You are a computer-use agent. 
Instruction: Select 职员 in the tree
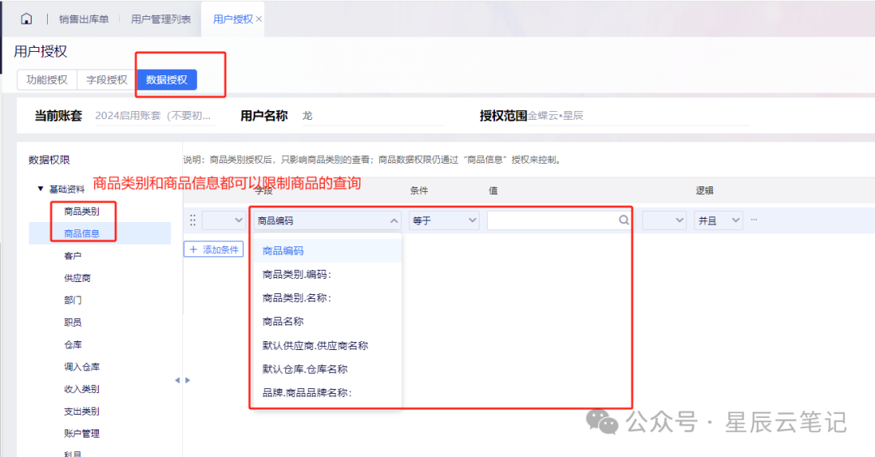click(x=73, y=322)
